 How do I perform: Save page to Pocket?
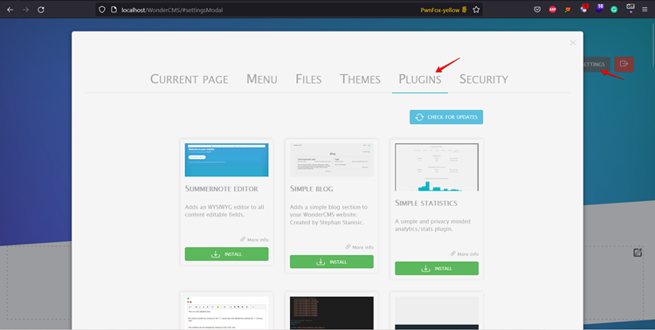pyautogui.click(x=538, y=10)
